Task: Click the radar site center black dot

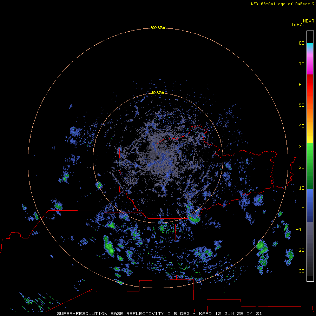Action: coord(158,158)
